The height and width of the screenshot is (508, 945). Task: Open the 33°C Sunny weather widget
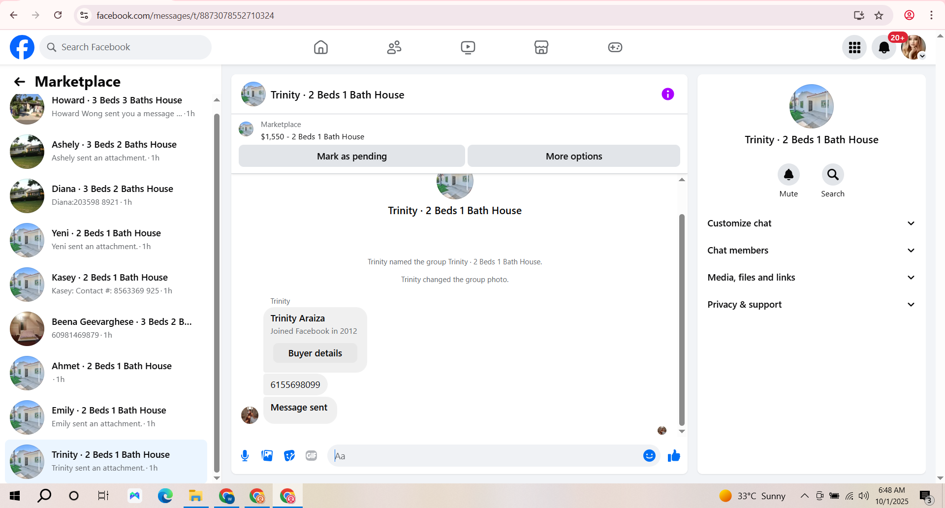point(752,496)
